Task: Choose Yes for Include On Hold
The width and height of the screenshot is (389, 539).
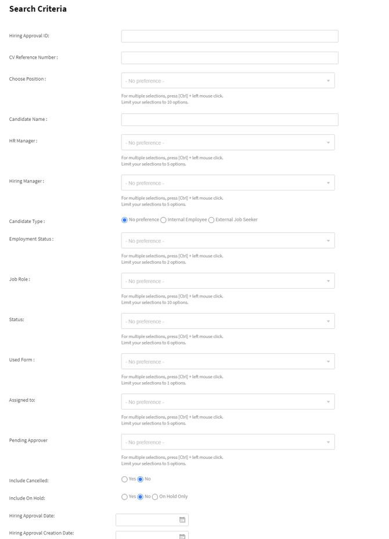Action: click(124, 497)
